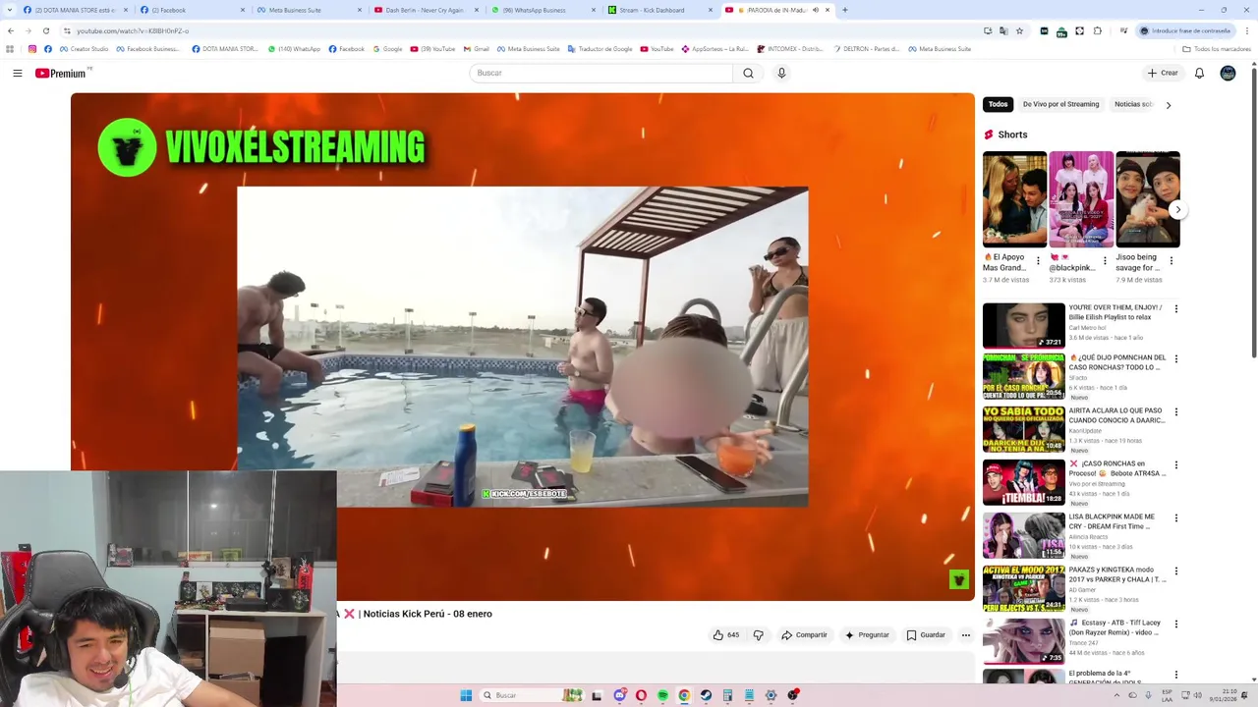Reload the page in Chrome
The width and height of the screenshot is (1258, 707).
point(46,30)
